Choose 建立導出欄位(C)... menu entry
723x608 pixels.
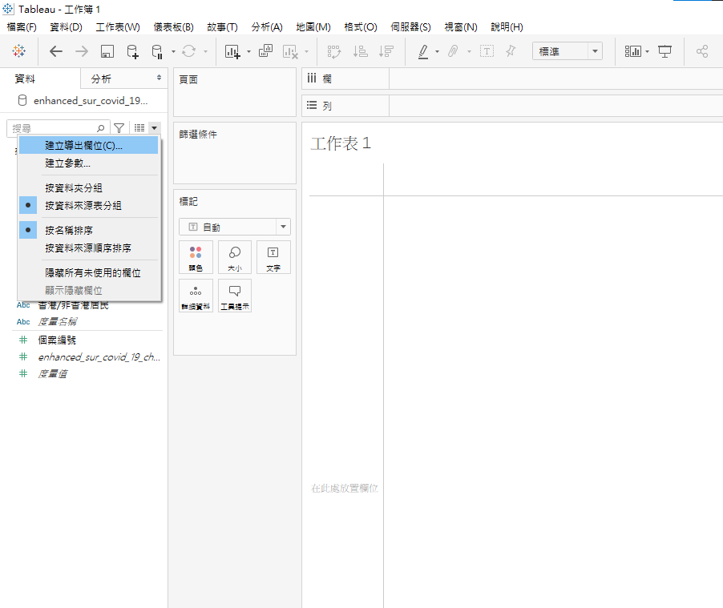84,145
